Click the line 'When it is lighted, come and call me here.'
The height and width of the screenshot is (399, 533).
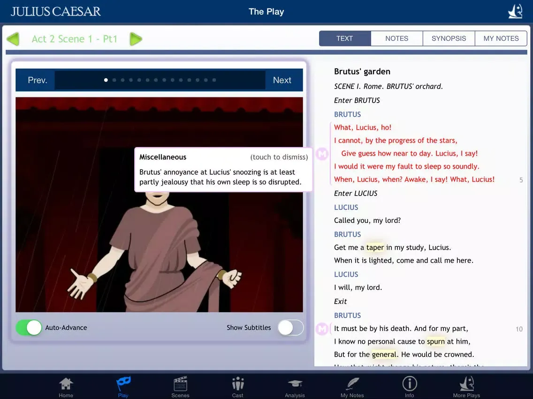pos(404,260)
